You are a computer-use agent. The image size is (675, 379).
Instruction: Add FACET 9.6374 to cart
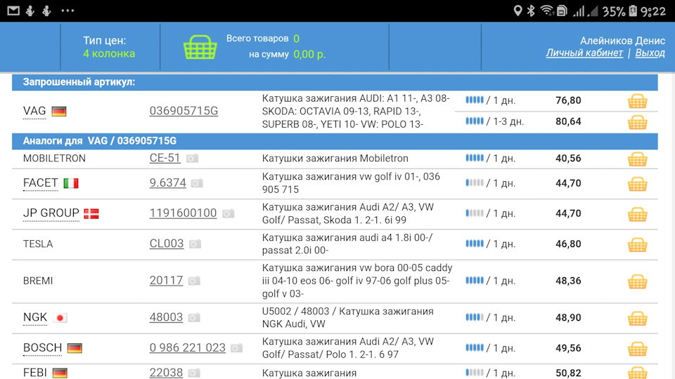click(x=638, y=184)
